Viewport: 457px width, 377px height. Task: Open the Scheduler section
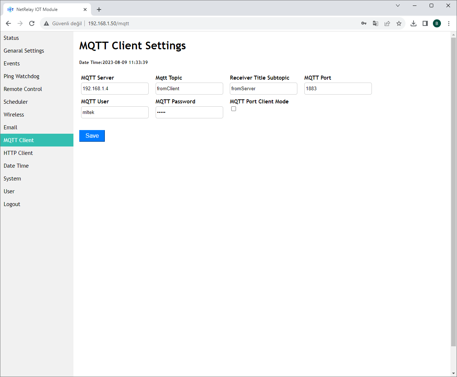pos(16,102)
